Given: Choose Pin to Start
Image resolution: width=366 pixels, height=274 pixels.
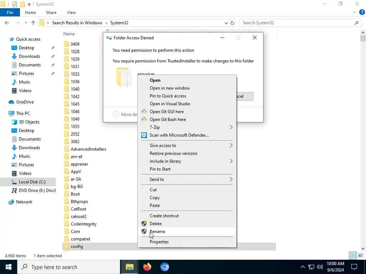Looking at the screenshot, I should [x=160, y=169].
